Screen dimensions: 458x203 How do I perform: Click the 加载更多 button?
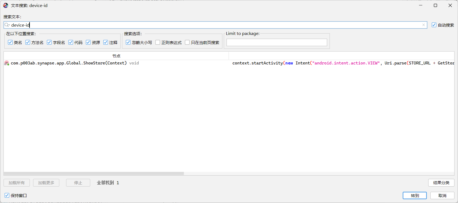click(x=46, y=183)
